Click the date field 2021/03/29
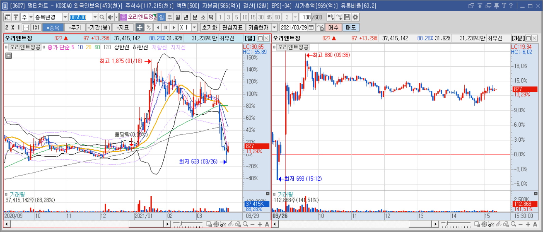This screenshot has height=232, width=543. pyautogui.click(x=294, y=27)
